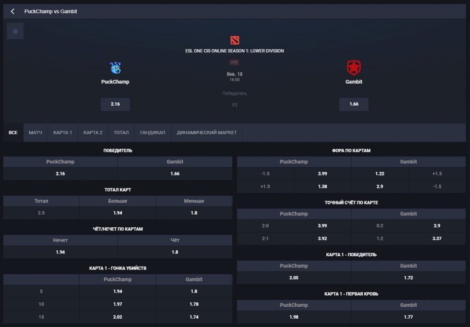470x327 pixels.
Task: Select Gambit 1.74 for 15 kills race
Action: tap(194, 317)
